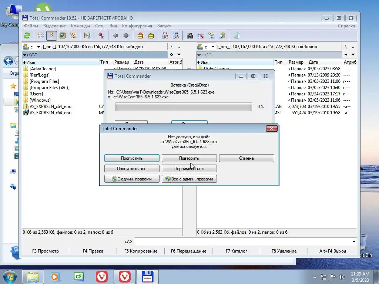Sort right panel by Дата column header
The width and height of the screenshot is (379, 284).
[x=325, y=62]
